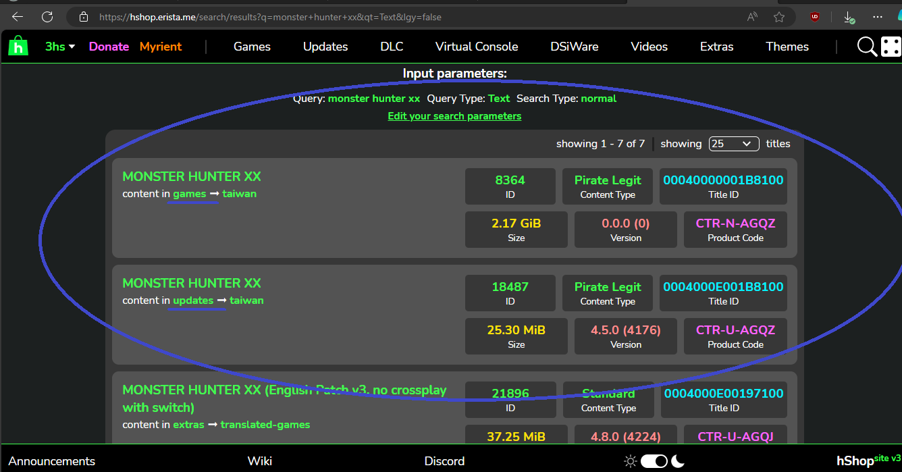Image resolution: width=902 pixels, height=472 pixels.
Task: Open the uBlock Origin extension icon
Action: pos(816,17)
